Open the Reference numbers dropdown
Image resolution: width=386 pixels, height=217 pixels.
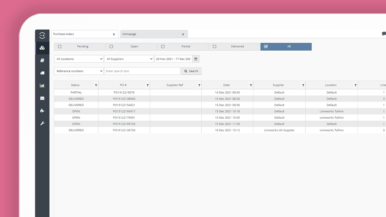(79, 71)
